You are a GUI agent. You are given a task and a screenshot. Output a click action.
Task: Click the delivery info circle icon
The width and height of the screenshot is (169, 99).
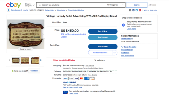coord(111,72)
